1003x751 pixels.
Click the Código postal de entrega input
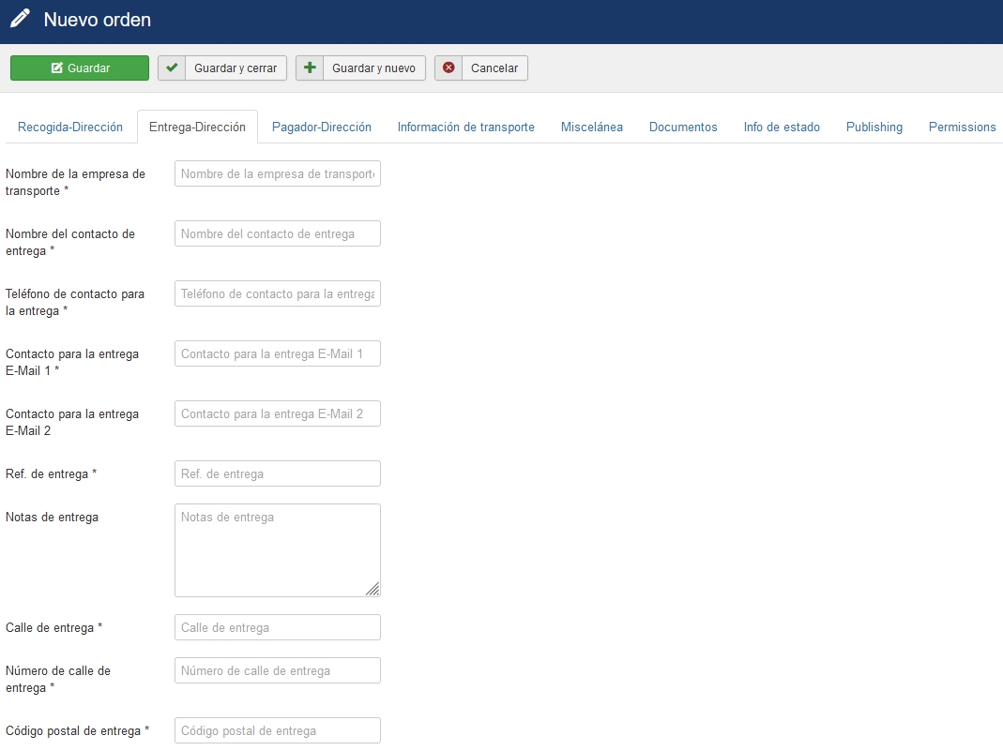click(x=278, y=730)
